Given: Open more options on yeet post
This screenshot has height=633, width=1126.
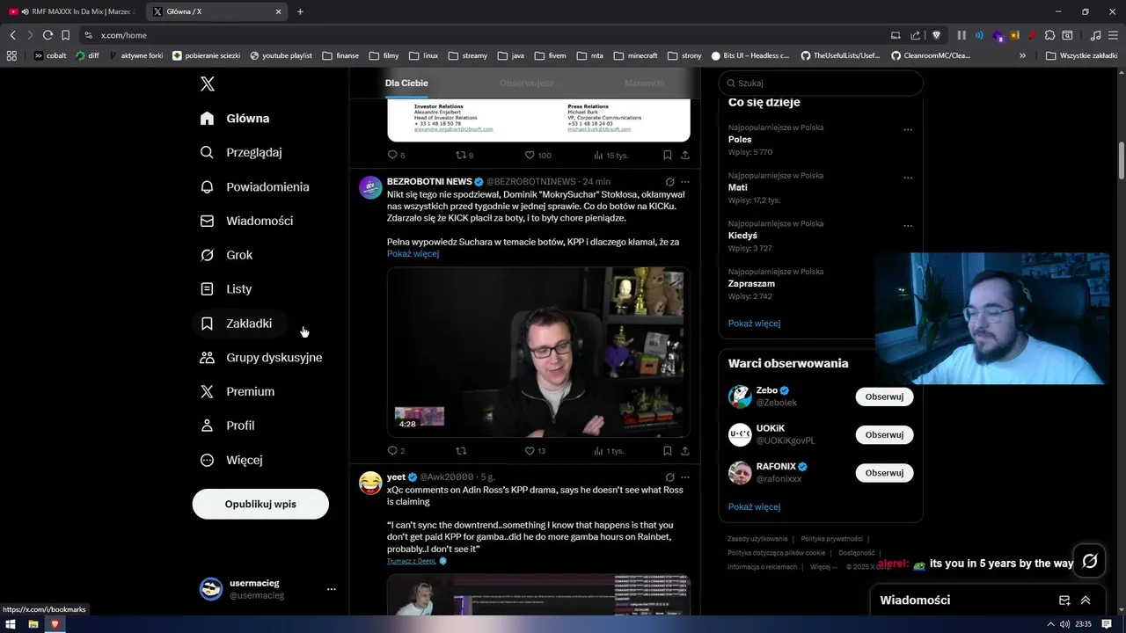Looking at the screenshot, I should (x=685, y=477).
